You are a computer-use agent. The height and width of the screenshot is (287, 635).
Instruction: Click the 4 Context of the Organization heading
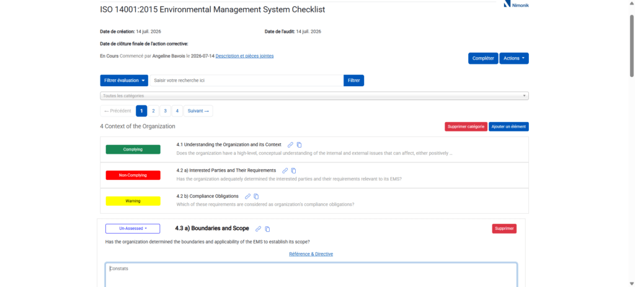pos(138,126)
